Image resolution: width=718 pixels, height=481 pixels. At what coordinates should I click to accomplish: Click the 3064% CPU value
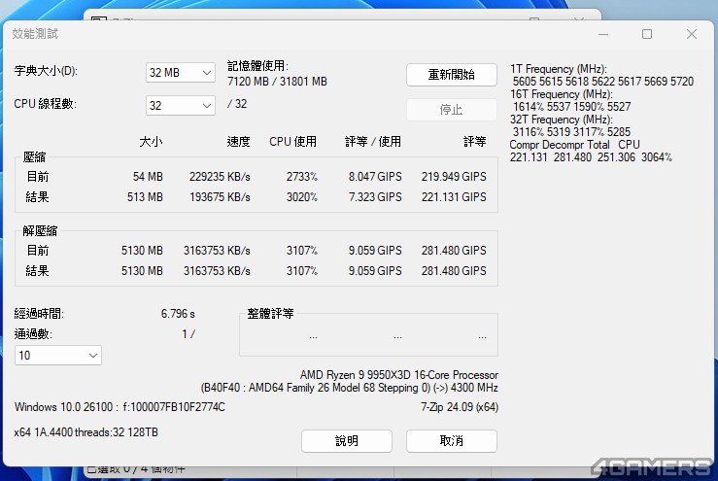click(657, 157)
